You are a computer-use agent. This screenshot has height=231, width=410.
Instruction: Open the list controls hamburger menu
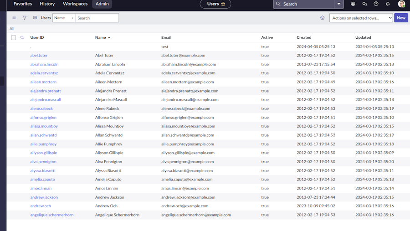pos(14,18)
